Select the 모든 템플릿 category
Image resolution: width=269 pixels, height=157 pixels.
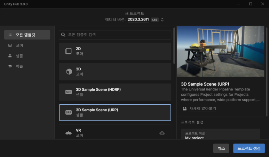click(x=27, y=35)
